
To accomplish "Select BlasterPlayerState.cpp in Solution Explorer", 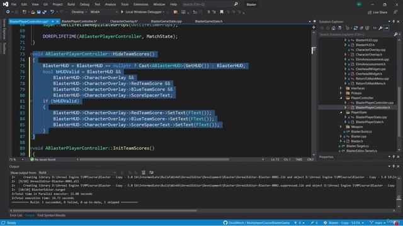I will (371, 117).
